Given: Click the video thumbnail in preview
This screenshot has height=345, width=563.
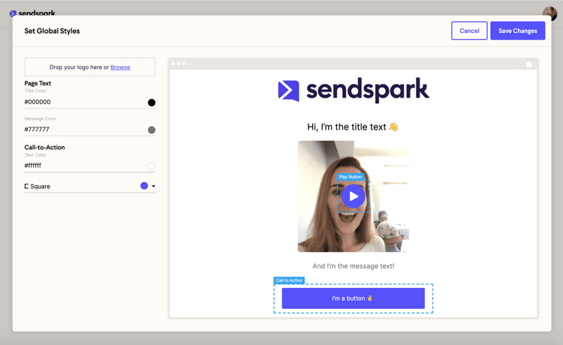Looking at the screenshot, I should tap(354, 196).
